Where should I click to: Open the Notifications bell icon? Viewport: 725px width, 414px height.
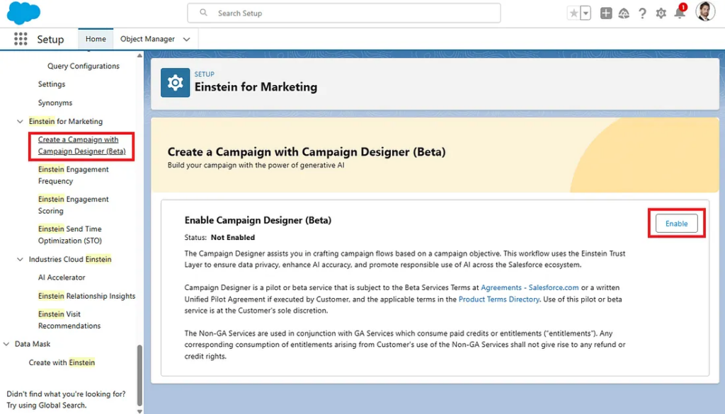click(680, 13)
